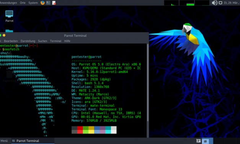Screen dimensions: 240x144
Task: Open the System menu
Action: coord(33,3)
